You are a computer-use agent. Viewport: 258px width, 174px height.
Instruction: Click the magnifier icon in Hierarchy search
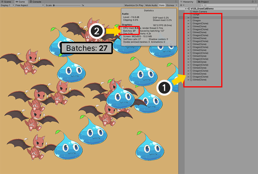(x=202, y=5)
